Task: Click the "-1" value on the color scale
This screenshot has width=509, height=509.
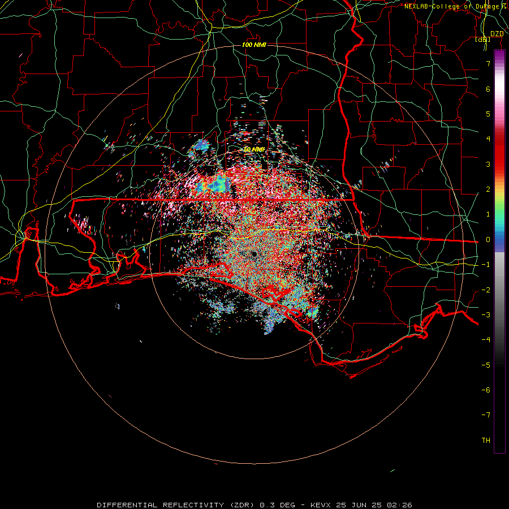Action: 486,265
